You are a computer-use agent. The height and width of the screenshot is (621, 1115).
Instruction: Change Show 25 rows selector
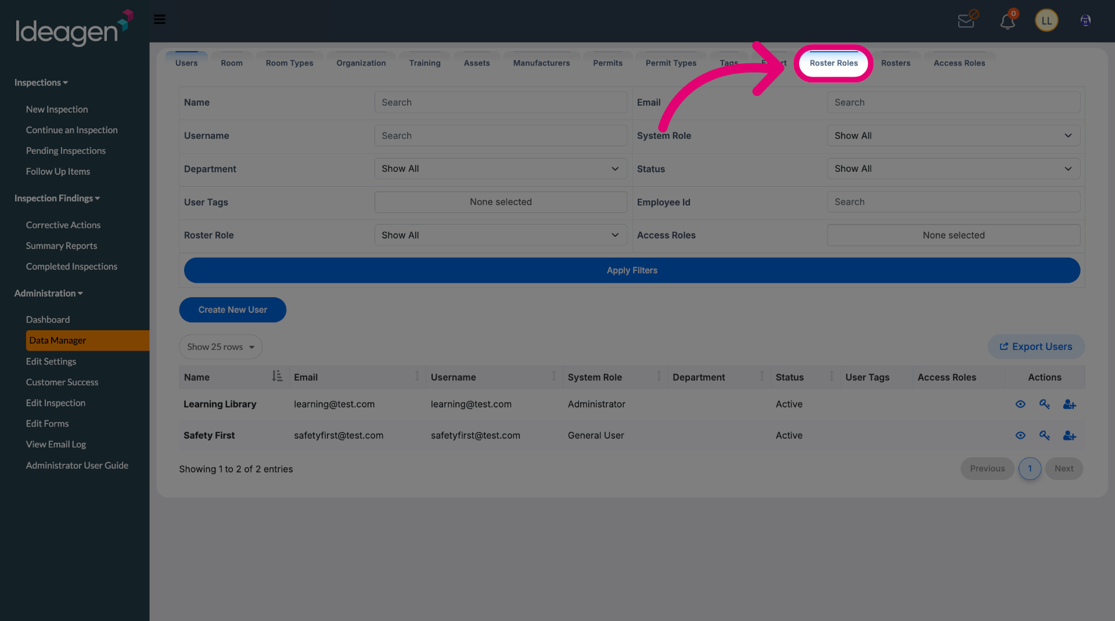coord(221,347)
